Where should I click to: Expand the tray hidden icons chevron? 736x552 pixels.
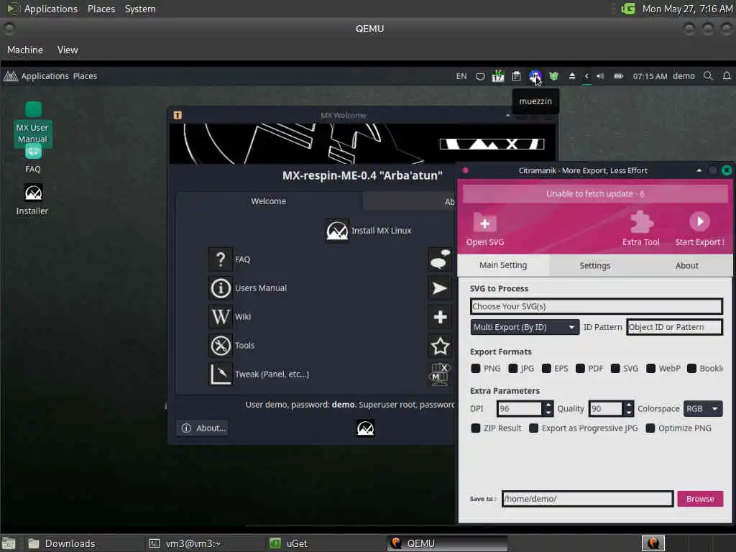(x=586, y=76)
